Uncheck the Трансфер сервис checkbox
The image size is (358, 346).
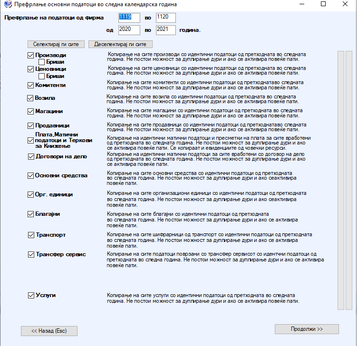pyautogui.click(x=31, y=254)
